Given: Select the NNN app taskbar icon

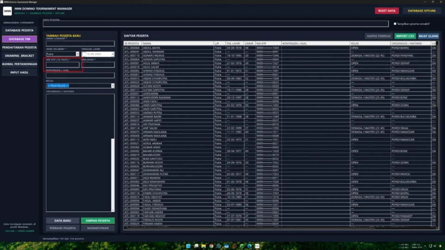Looking at the screenshot, I should [257, 246].
